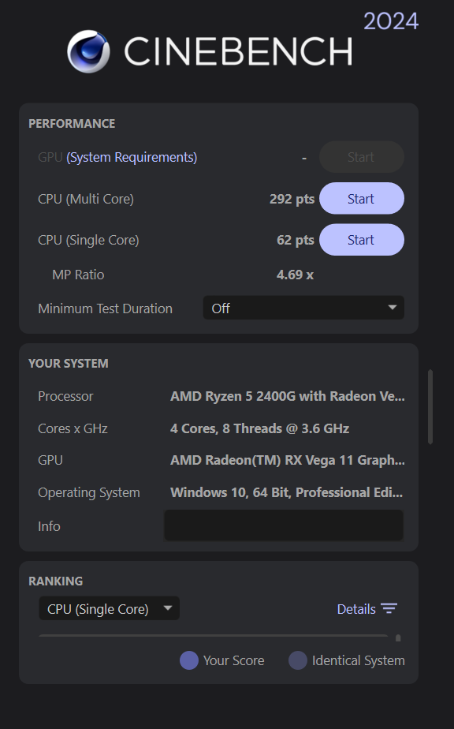Start the CPU Multi Core benchmark
The image size is (454, 729).
point(361,198)
